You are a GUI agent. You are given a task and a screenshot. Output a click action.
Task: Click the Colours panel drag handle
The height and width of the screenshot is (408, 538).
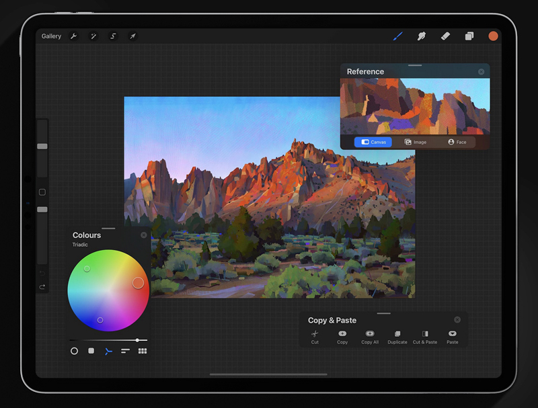[x=108, y=229]
